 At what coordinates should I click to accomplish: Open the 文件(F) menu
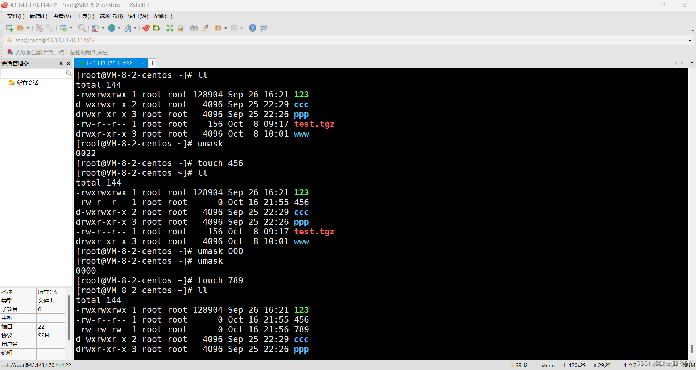pos(16,16)
